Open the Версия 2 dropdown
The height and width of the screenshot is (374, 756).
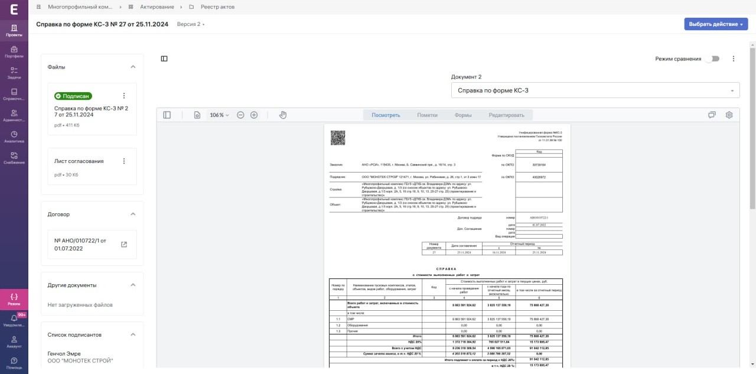pyautogui.click(x=191, y=24)
